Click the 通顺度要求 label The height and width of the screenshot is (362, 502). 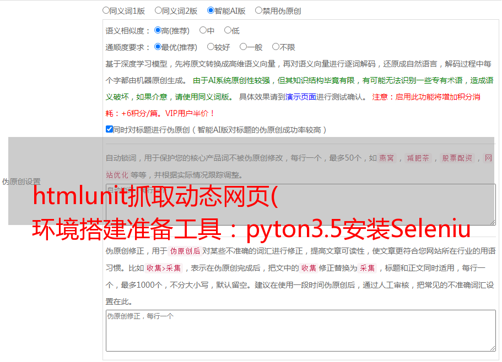(128, 48)
